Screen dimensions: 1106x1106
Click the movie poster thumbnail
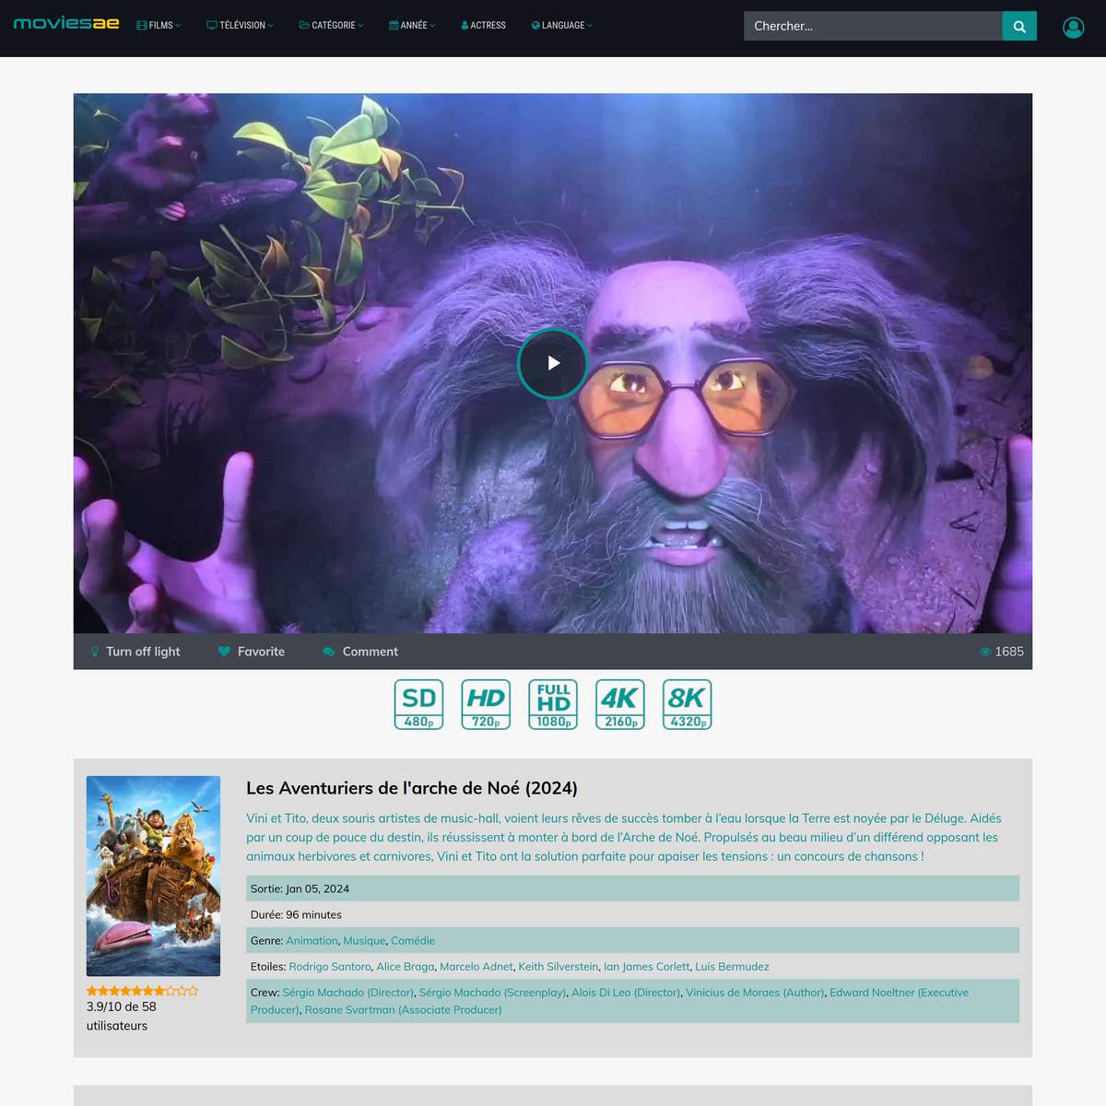[x=153, y=876]
